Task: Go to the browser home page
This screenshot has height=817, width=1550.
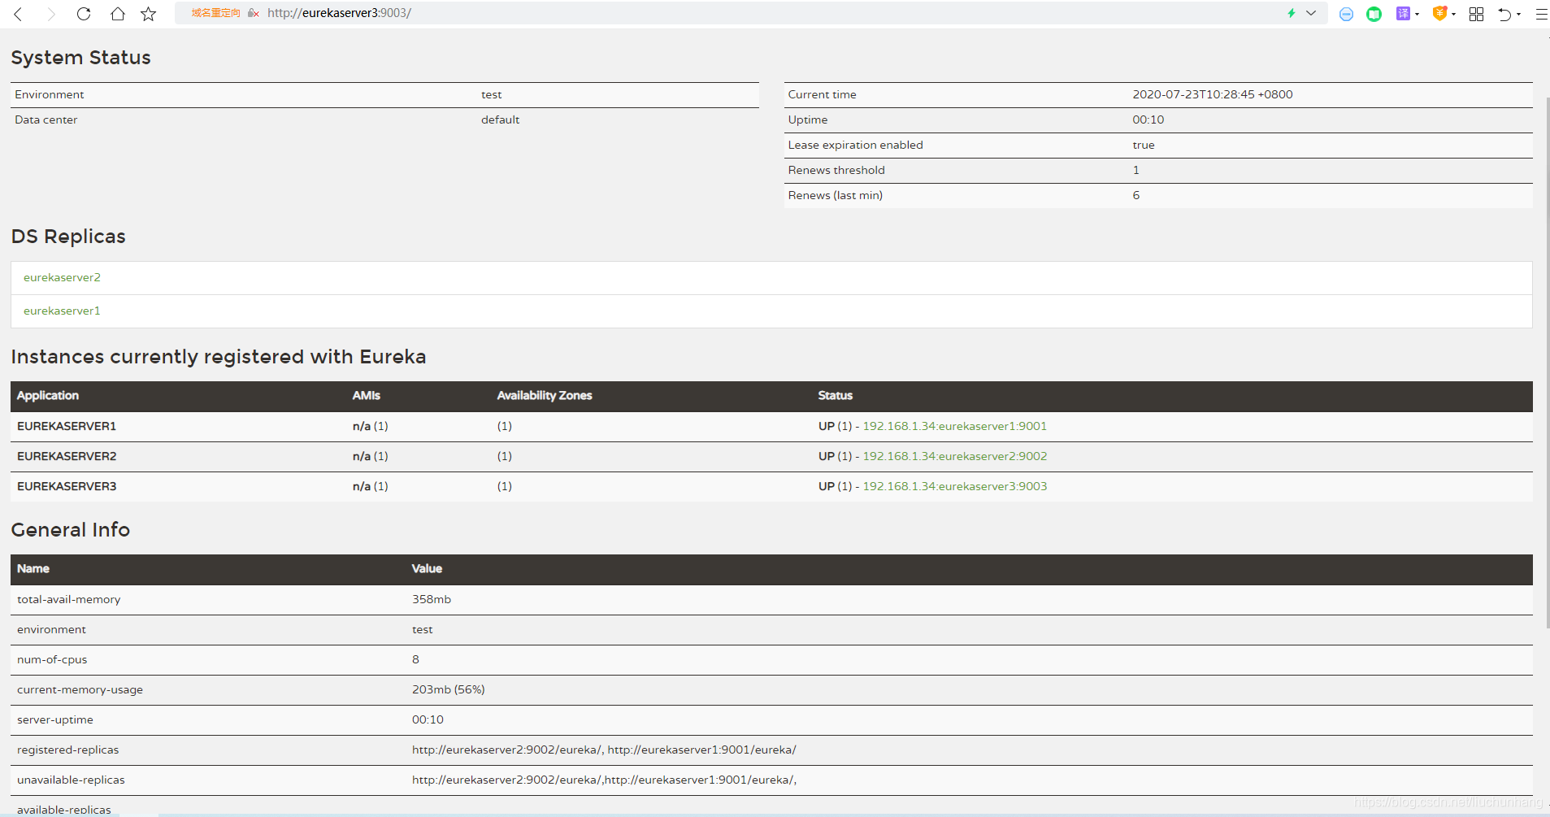Action: click(x=118, y=14)
